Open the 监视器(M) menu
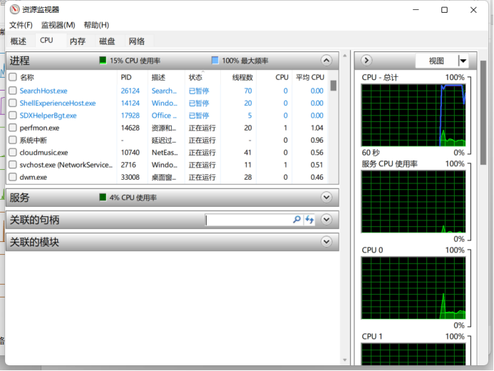The height and width of the screenshot is (371, 494). tap(58, 25)
